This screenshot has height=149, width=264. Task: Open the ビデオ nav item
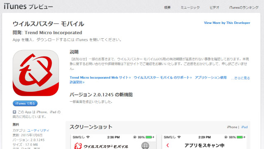tap(214, 7)
